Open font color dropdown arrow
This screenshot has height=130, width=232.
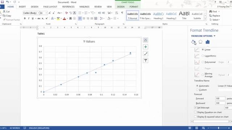click(x=67, y=18)
